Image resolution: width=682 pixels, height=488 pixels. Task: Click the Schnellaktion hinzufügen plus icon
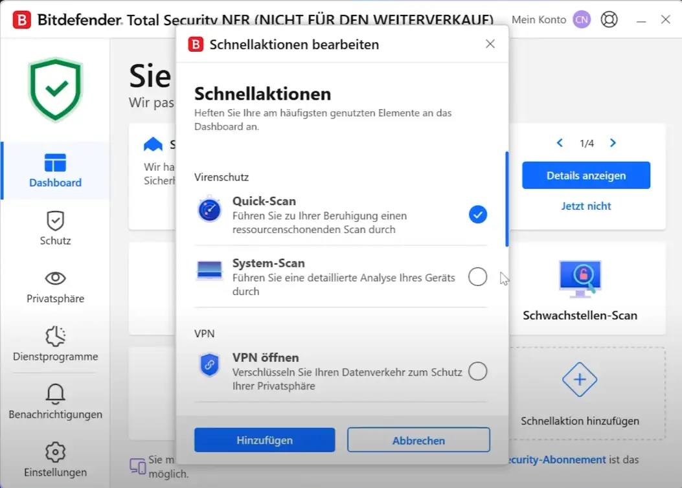click(580, 380)
